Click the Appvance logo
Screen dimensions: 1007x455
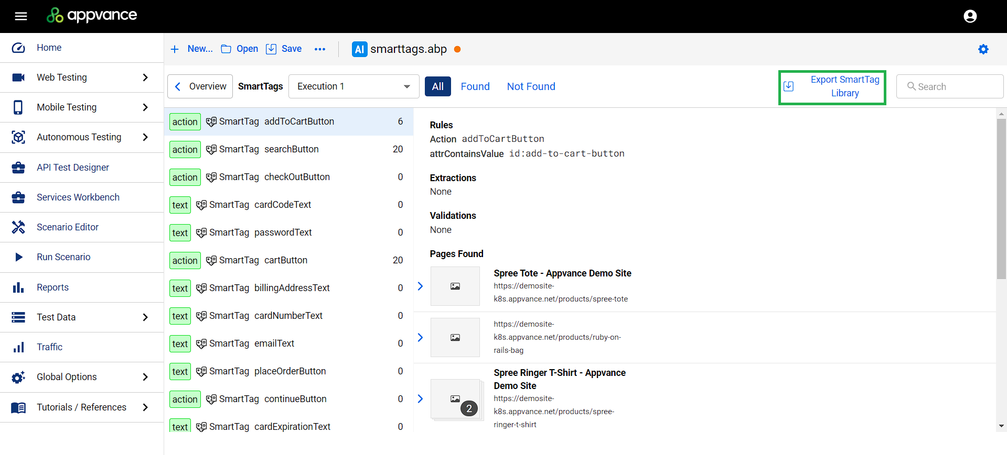(92, 15)
